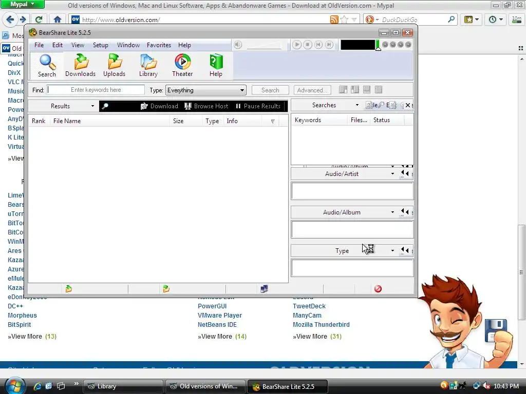Open the File menu in BearShare
Viewport: 526px width, 394px height.
coord(39,45)
